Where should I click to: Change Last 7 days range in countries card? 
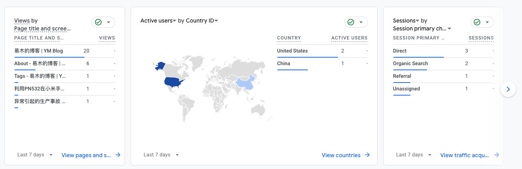161,155
